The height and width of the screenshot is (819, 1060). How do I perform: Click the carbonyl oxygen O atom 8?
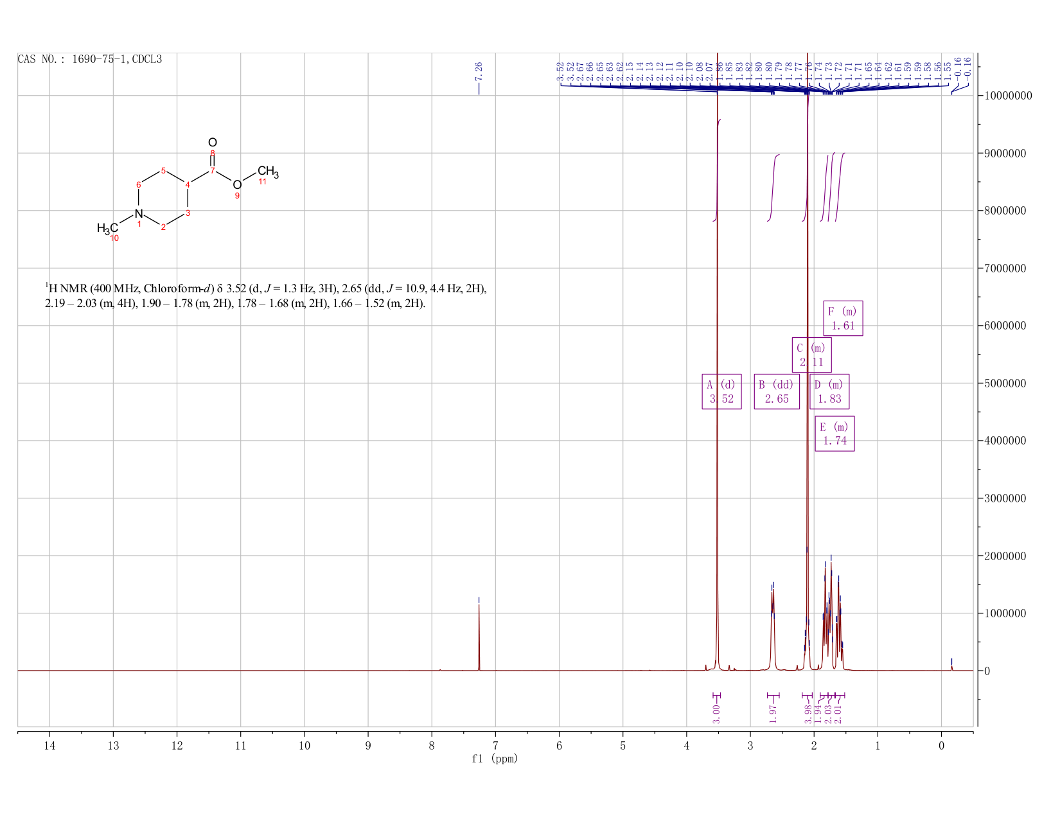(213, 143)
